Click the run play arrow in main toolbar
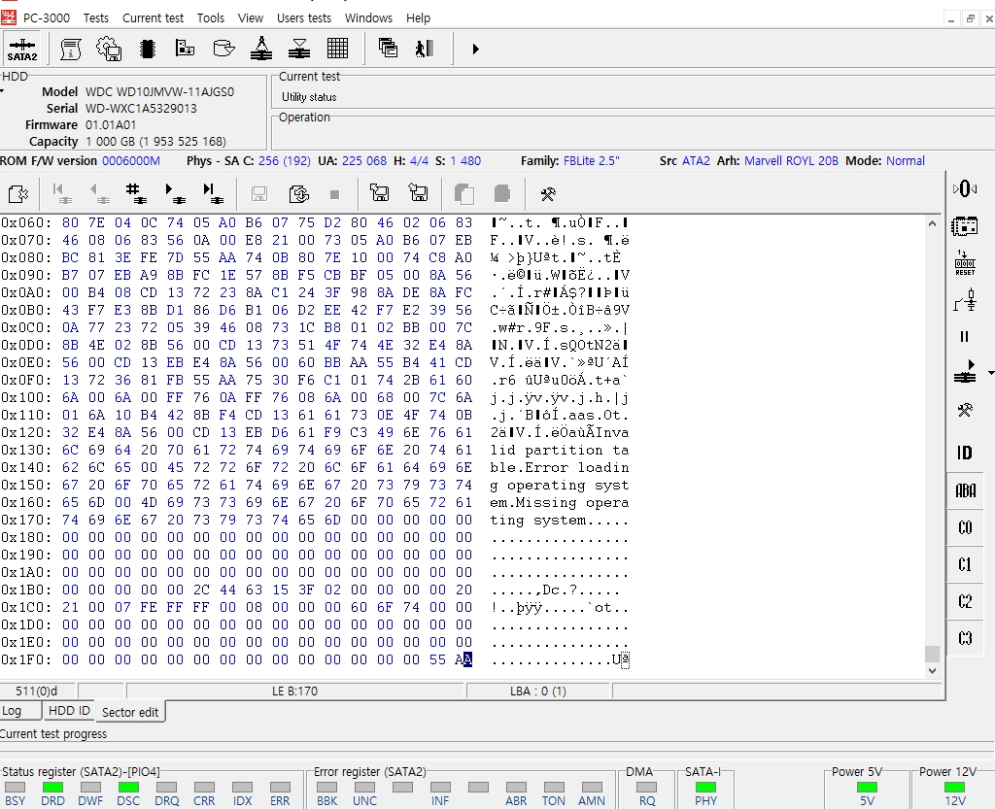Viewport: 995px width, 809px height. (x=475, y=49)
